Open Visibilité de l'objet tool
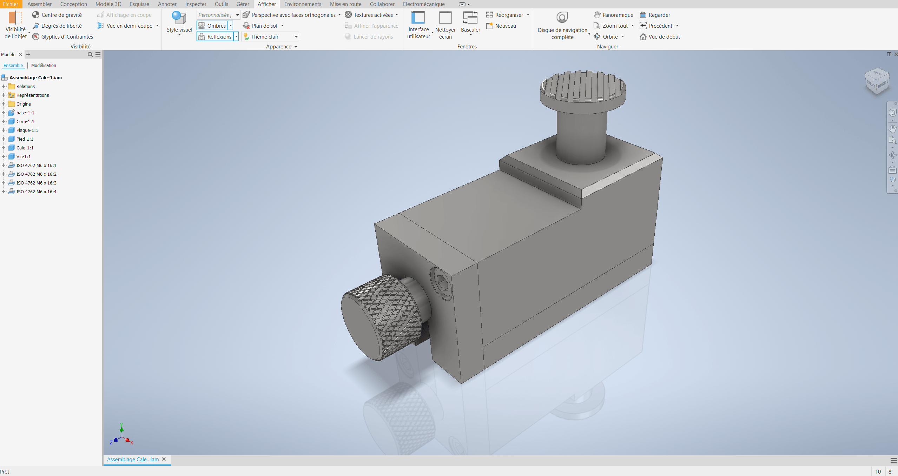Image resolution: width=898 pixels, height=476 pixels. (x=15, y=25)
